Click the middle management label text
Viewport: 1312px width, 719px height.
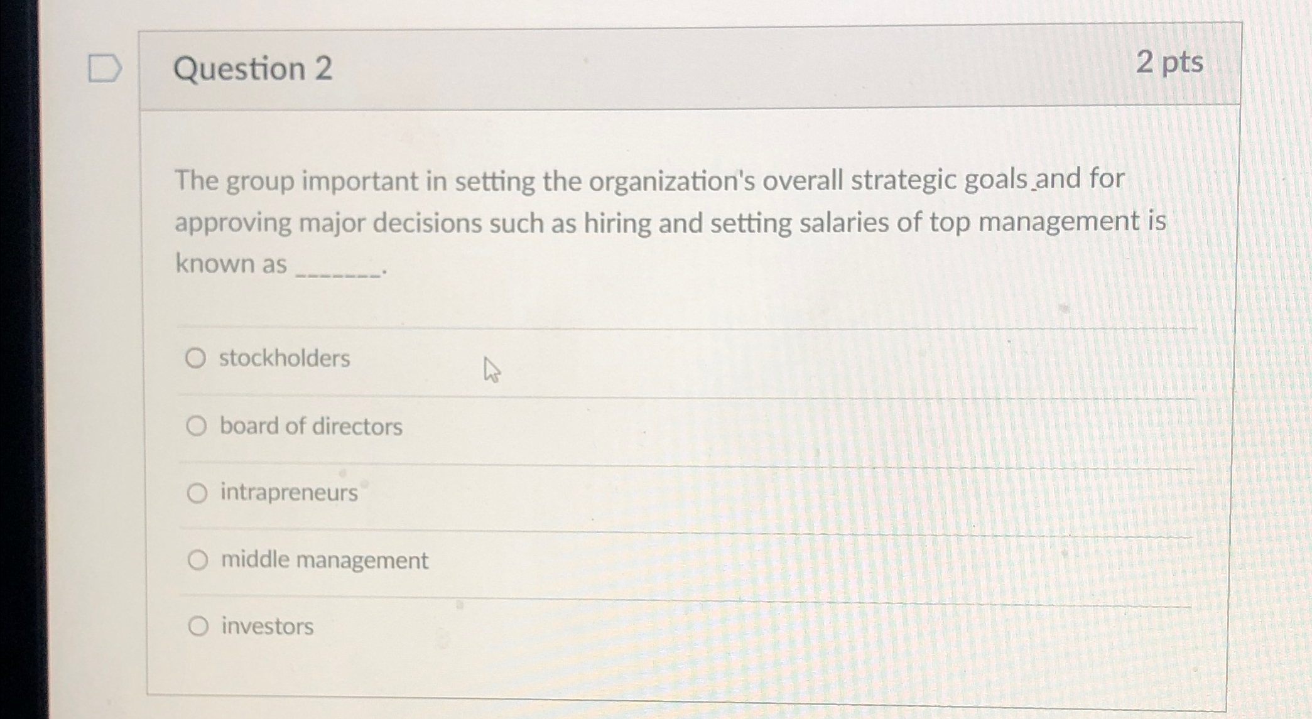(x=324, y=560)
